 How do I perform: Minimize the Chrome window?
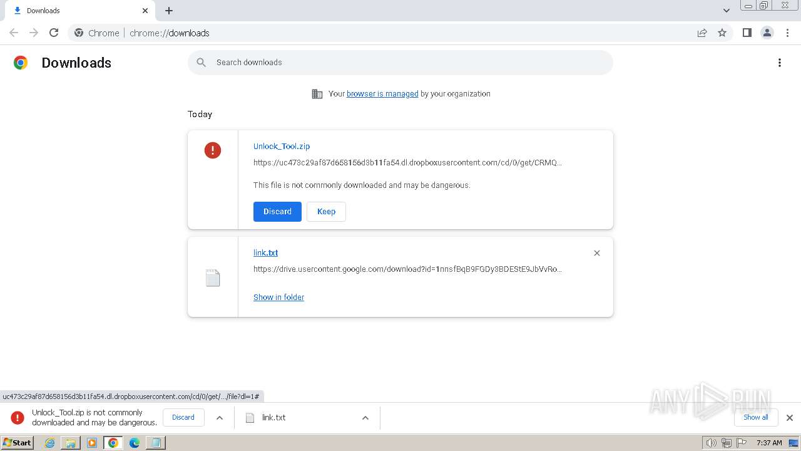point(748,6)
